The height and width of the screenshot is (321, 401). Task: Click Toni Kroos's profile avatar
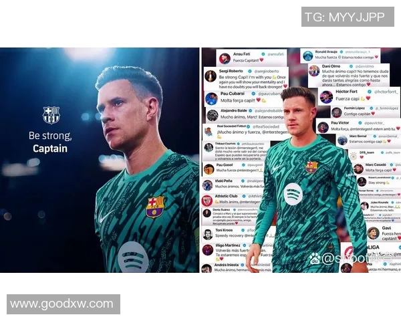208,234
